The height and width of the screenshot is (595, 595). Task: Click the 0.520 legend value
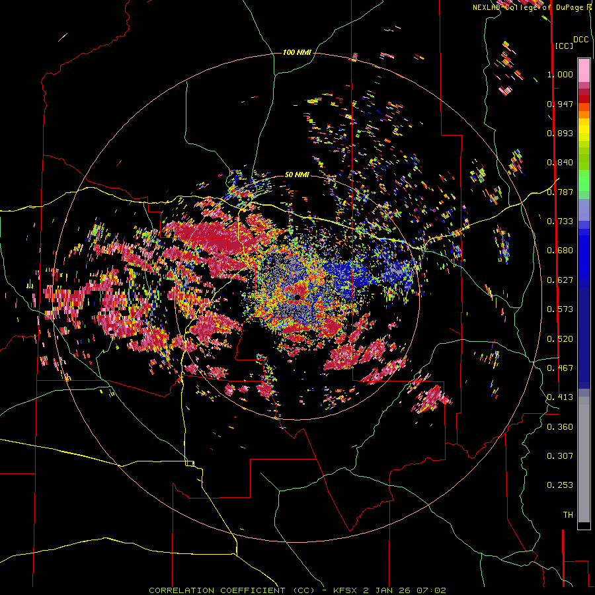pos(560,338)
